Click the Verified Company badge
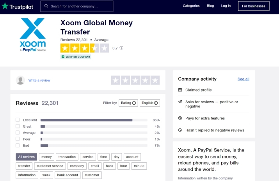Screen dimensions: 279x181 click(x=76, y=56)
